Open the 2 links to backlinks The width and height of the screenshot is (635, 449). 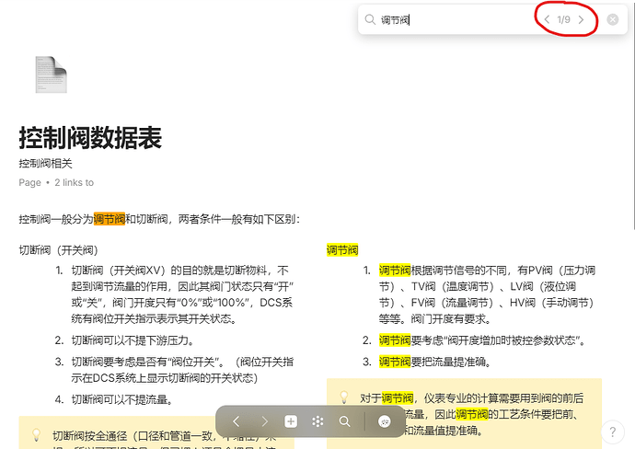(x=75, y=182)
